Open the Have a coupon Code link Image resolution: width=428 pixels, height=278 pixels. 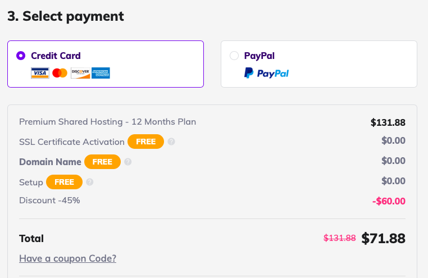68,258
